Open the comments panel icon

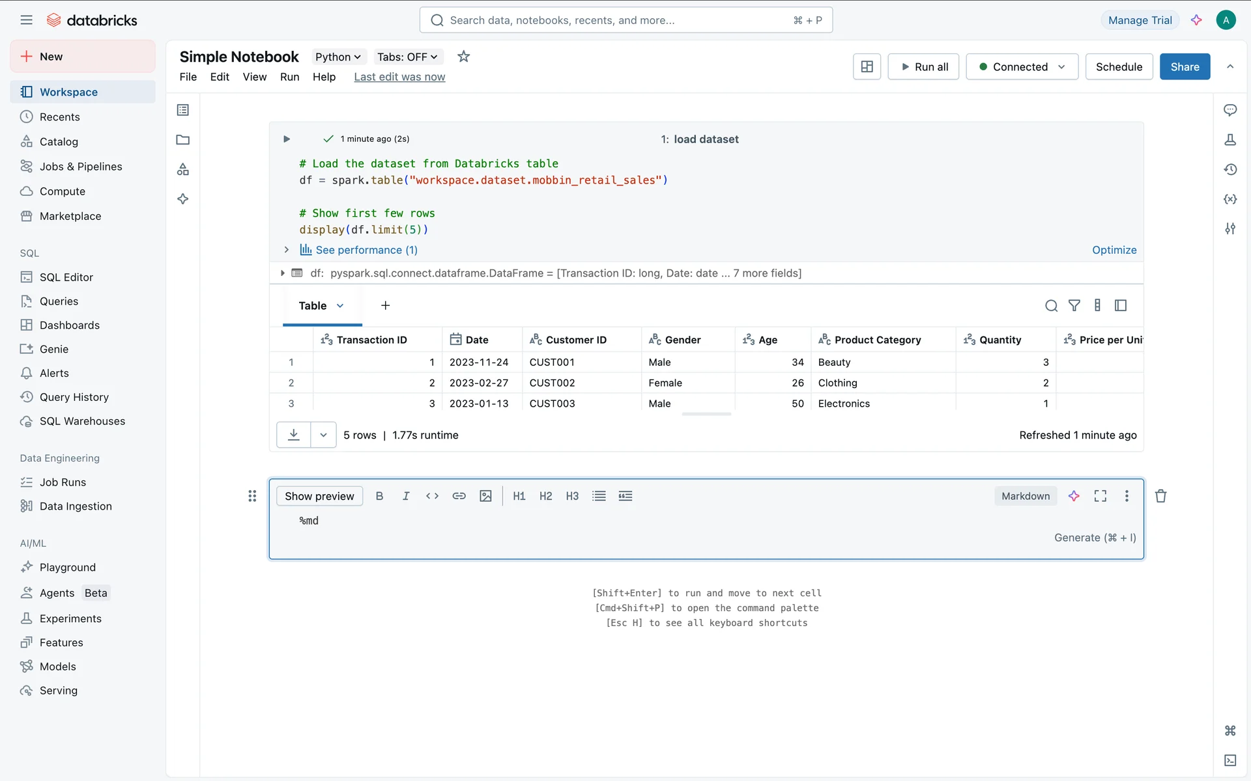tap(1229, 110)
